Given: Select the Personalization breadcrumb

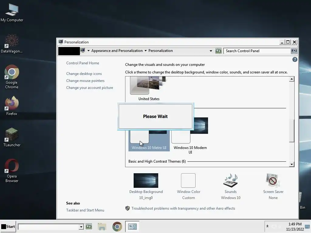Looking at the screenshot, I should click(160, 51).
